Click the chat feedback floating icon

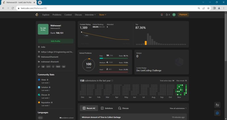point(217,113)
